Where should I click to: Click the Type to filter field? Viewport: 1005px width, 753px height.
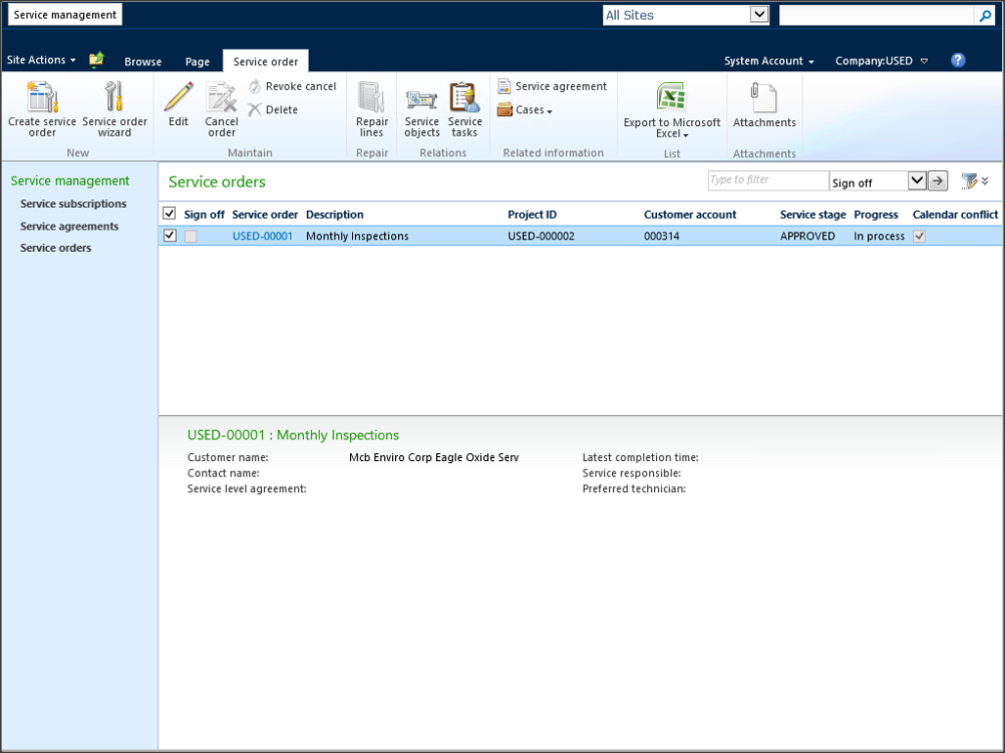pyautogui.click(x=767, y=181)
